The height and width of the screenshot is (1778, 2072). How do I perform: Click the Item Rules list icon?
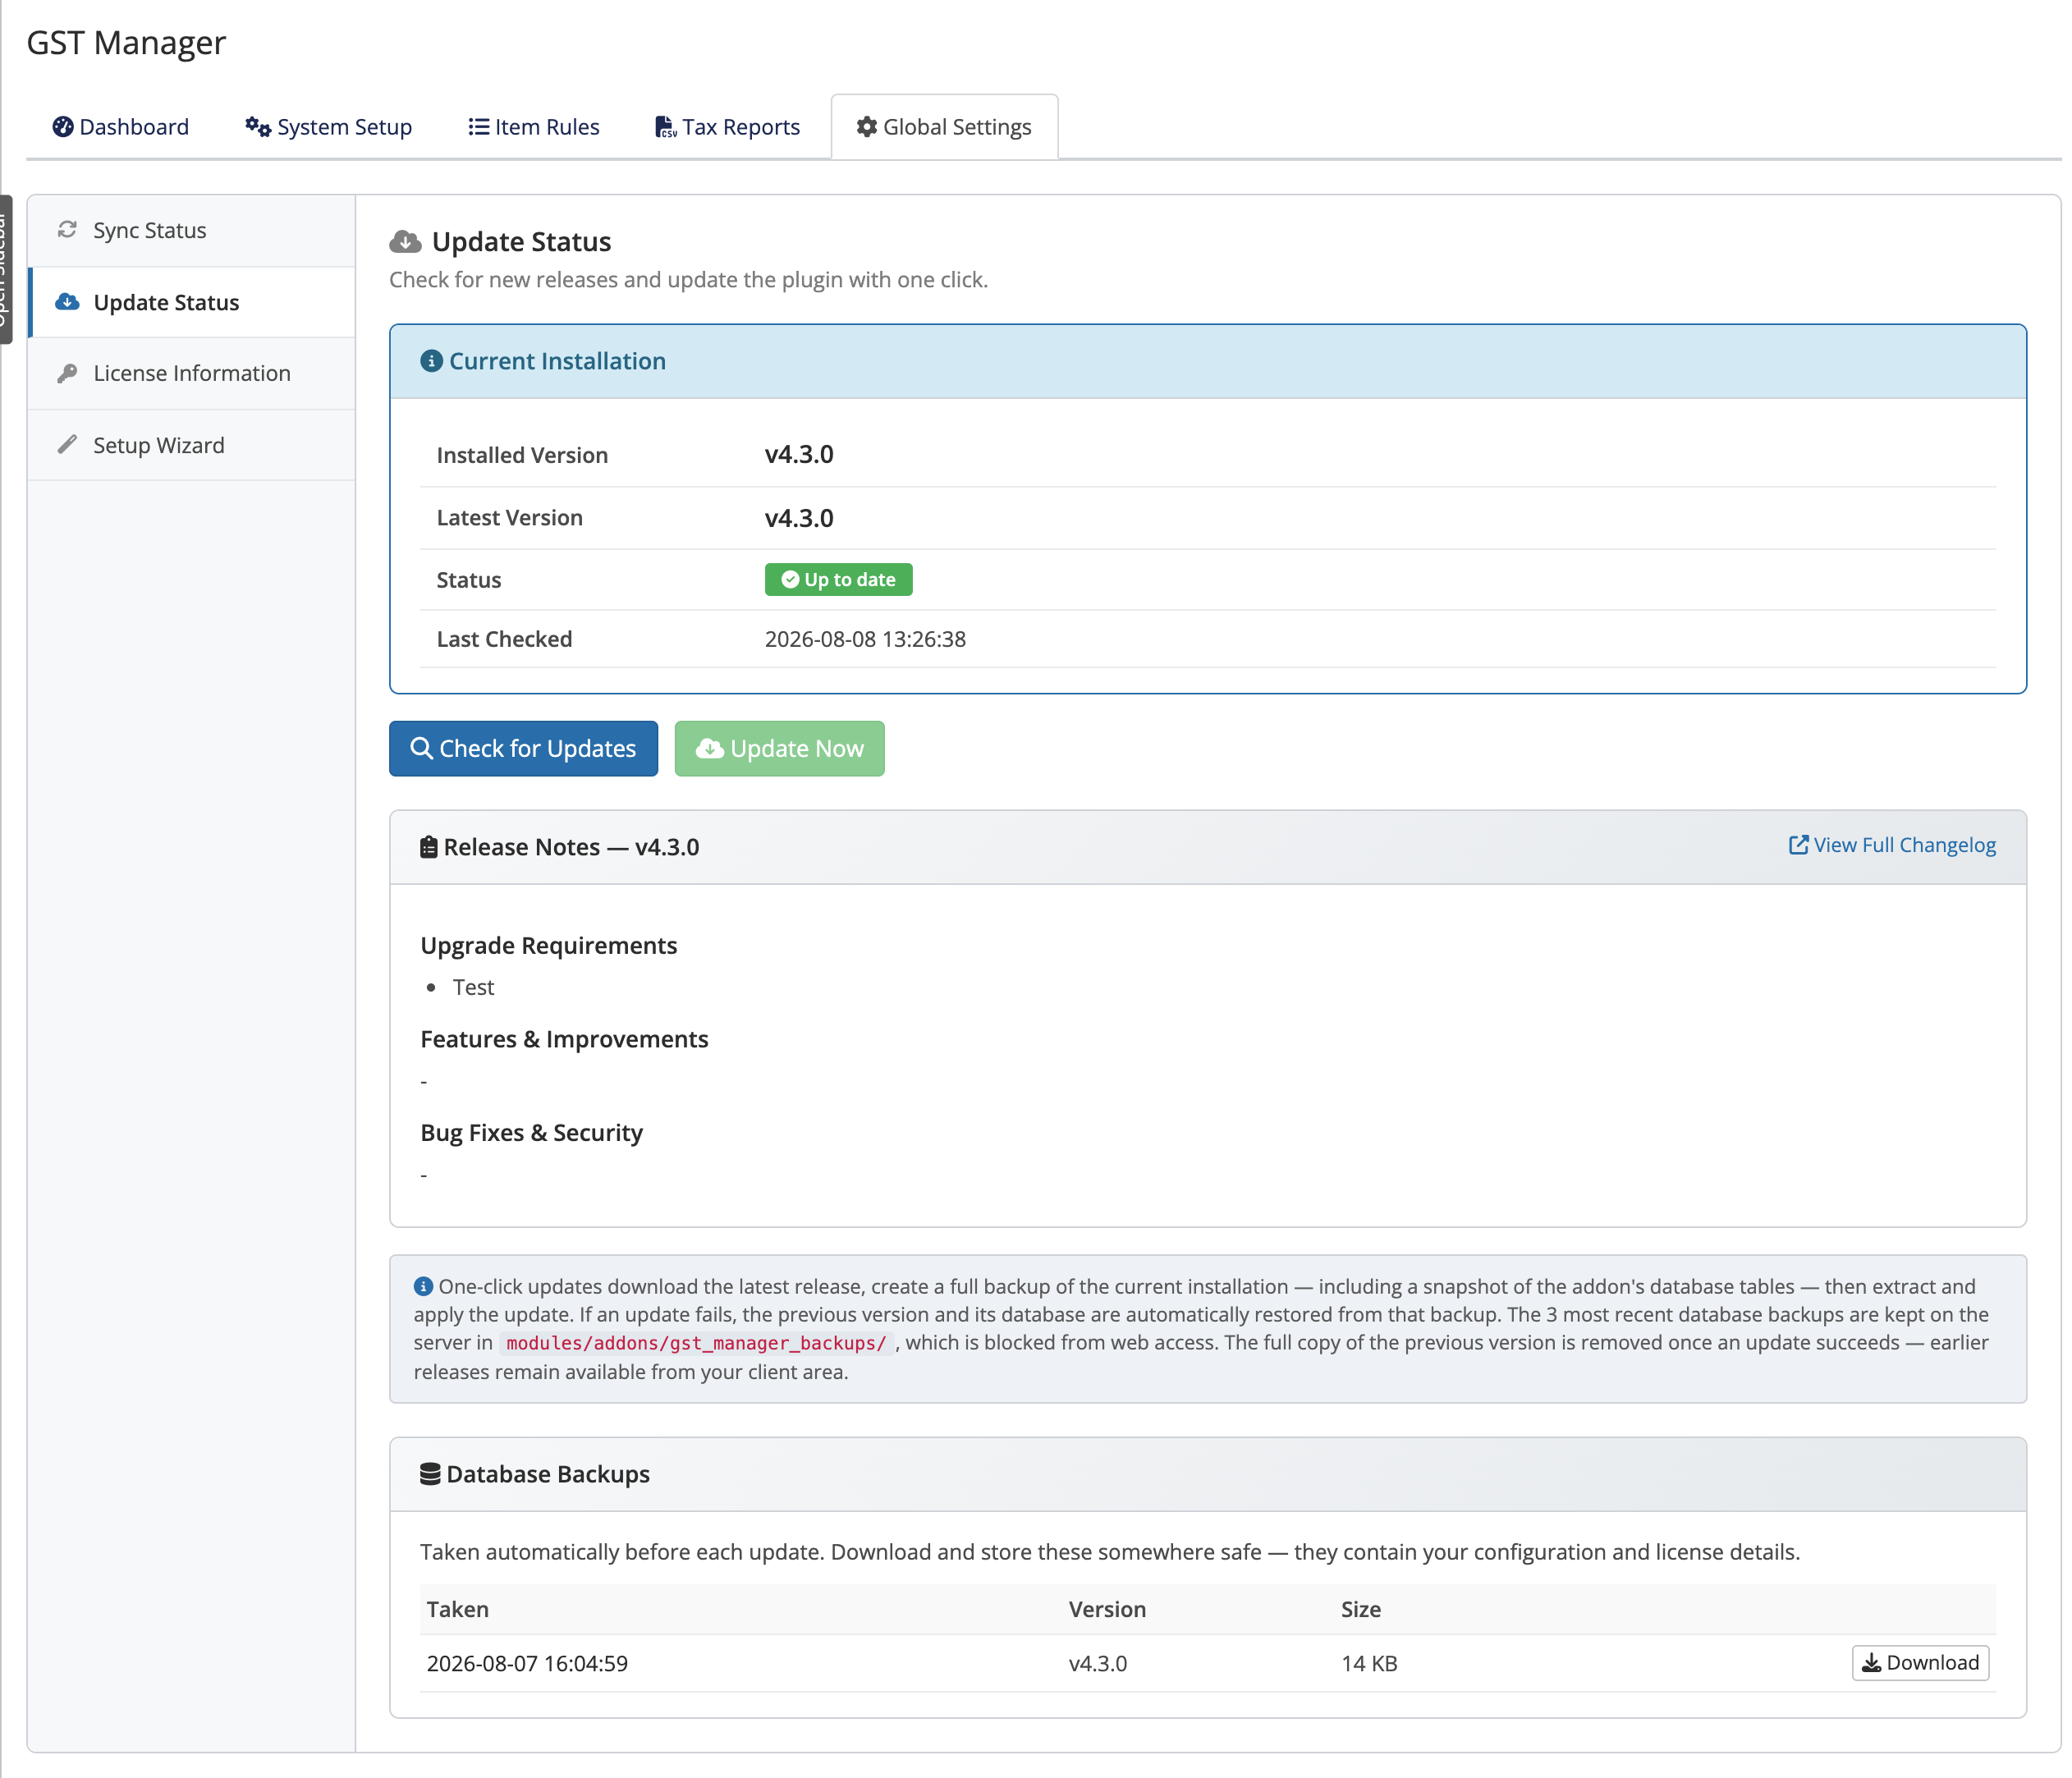479,127
